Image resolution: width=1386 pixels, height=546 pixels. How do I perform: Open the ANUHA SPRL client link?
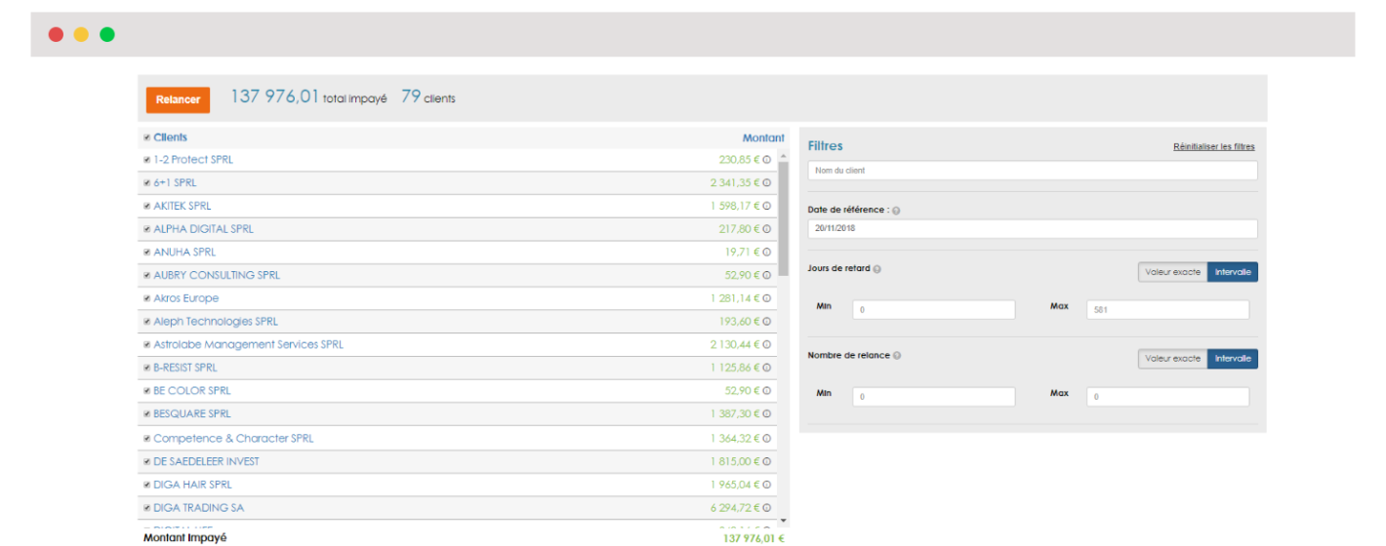184,253
